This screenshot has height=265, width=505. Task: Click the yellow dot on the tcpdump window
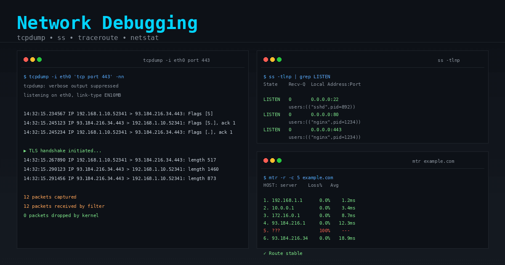pyautogui.click(x=32, y=59)
